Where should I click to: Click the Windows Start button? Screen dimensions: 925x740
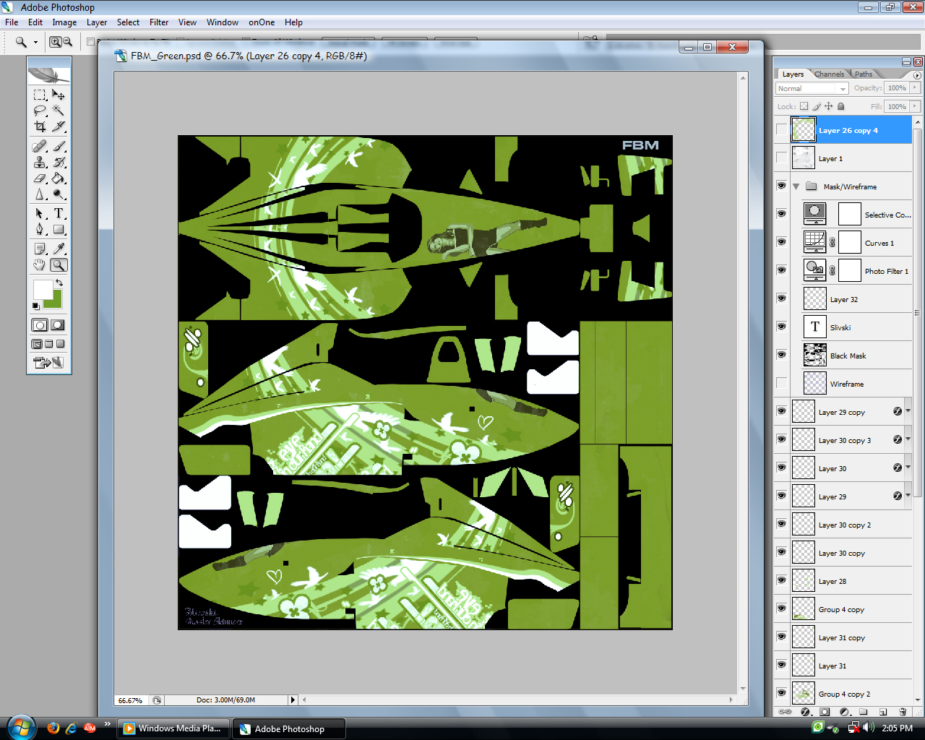[21, 727]
